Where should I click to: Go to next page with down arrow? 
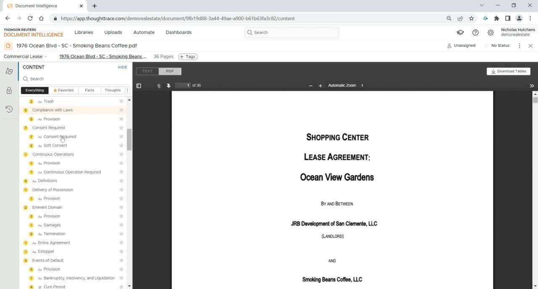click(x=169, y=85)
